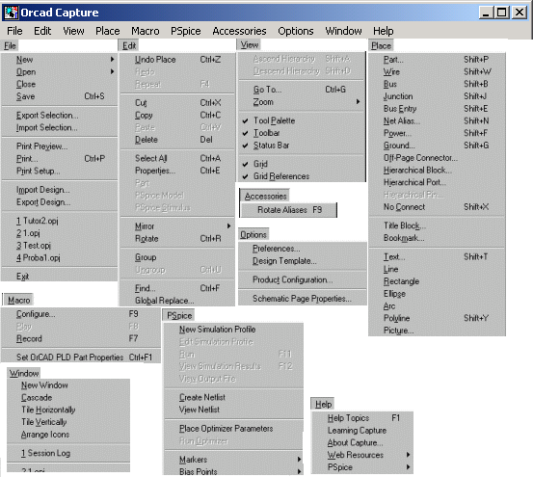This screenshot has width=533, height=477.
Task: Open the PSpice menu in menu bar
Action: [x=186, y=31]
